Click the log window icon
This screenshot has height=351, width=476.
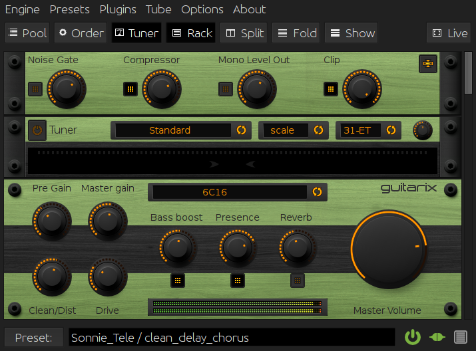click(461, 337)
